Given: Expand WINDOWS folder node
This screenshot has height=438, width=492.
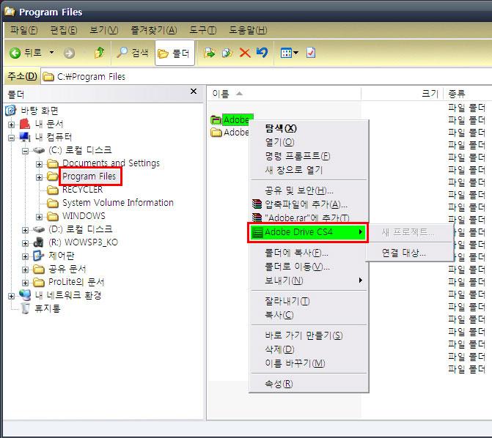Looking at the screenshot, I should point(39,217).
